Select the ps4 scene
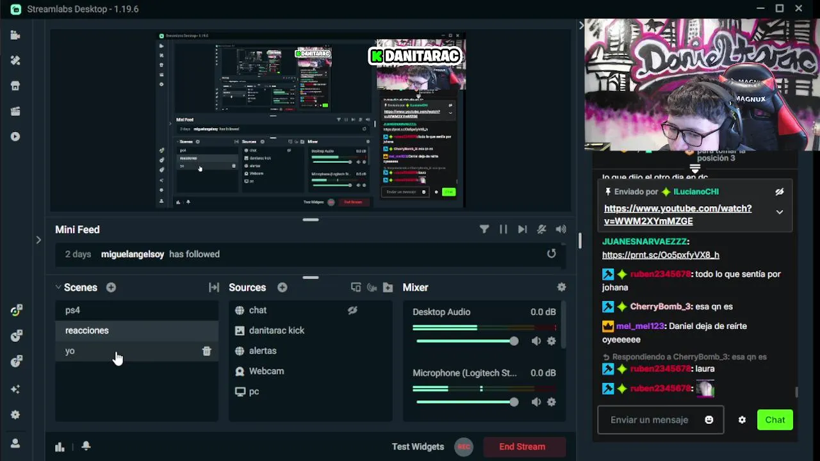This screenshot has height=461, width=820. [136, 310]
